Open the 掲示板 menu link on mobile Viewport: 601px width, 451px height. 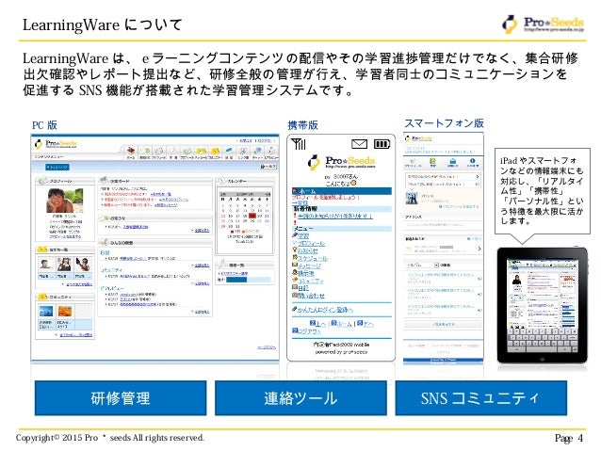(306, 274)
